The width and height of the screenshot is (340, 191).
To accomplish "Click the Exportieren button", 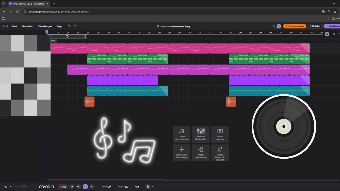I will 332,26.
